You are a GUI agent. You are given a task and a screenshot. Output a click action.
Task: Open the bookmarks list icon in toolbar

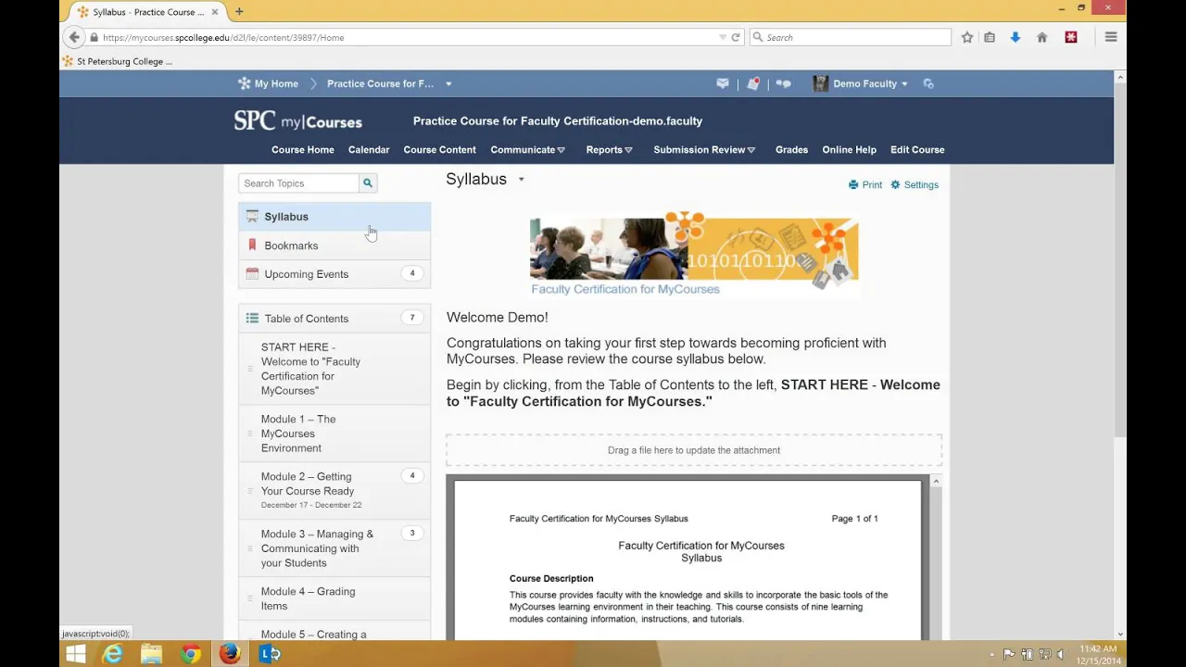pos(990,37)
